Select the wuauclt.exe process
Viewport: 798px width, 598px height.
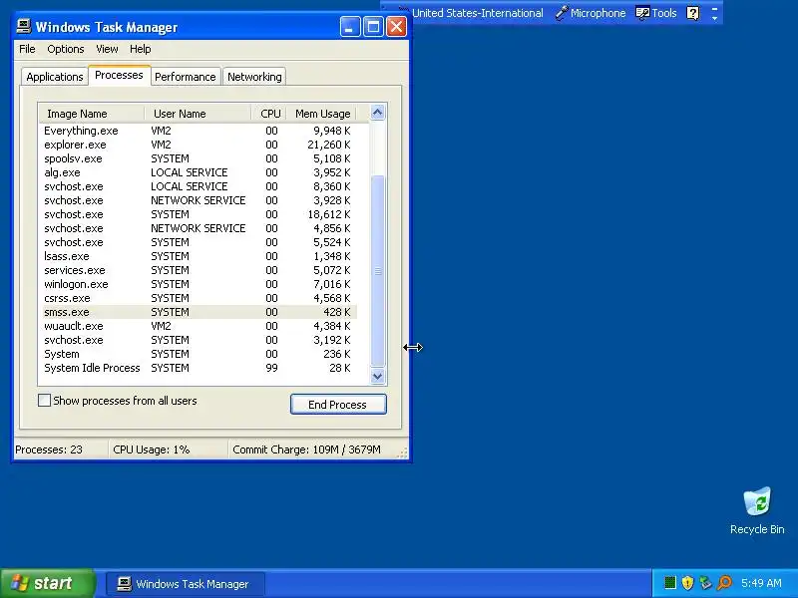click(199, 326)
